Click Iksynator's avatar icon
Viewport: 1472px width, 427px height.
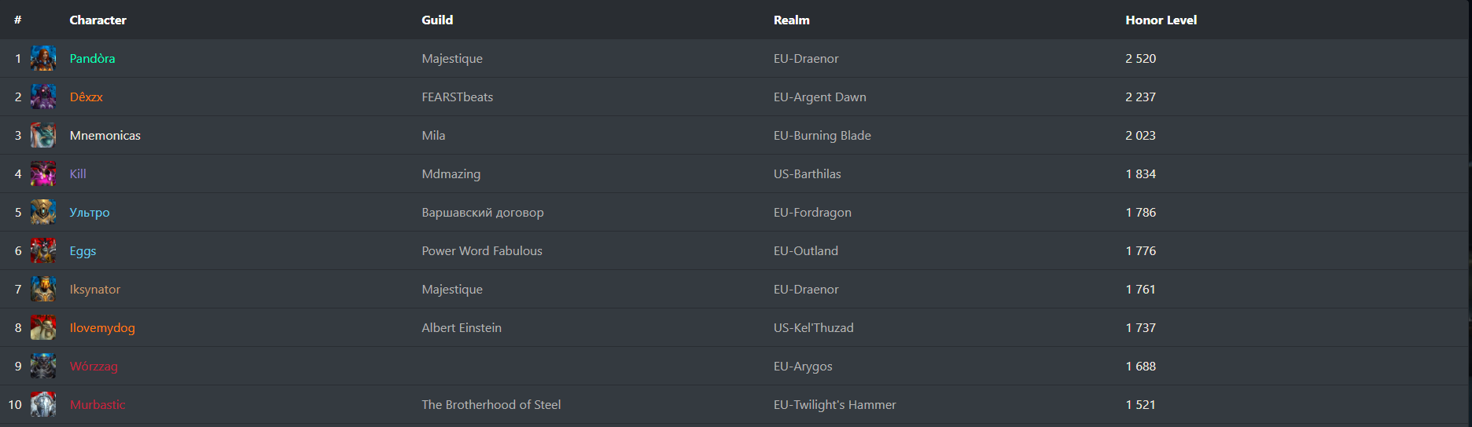tap(43, 289)
